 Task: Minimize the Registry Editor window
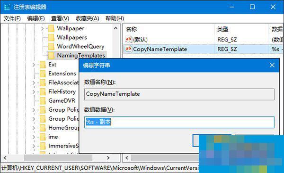pos(232,7)
